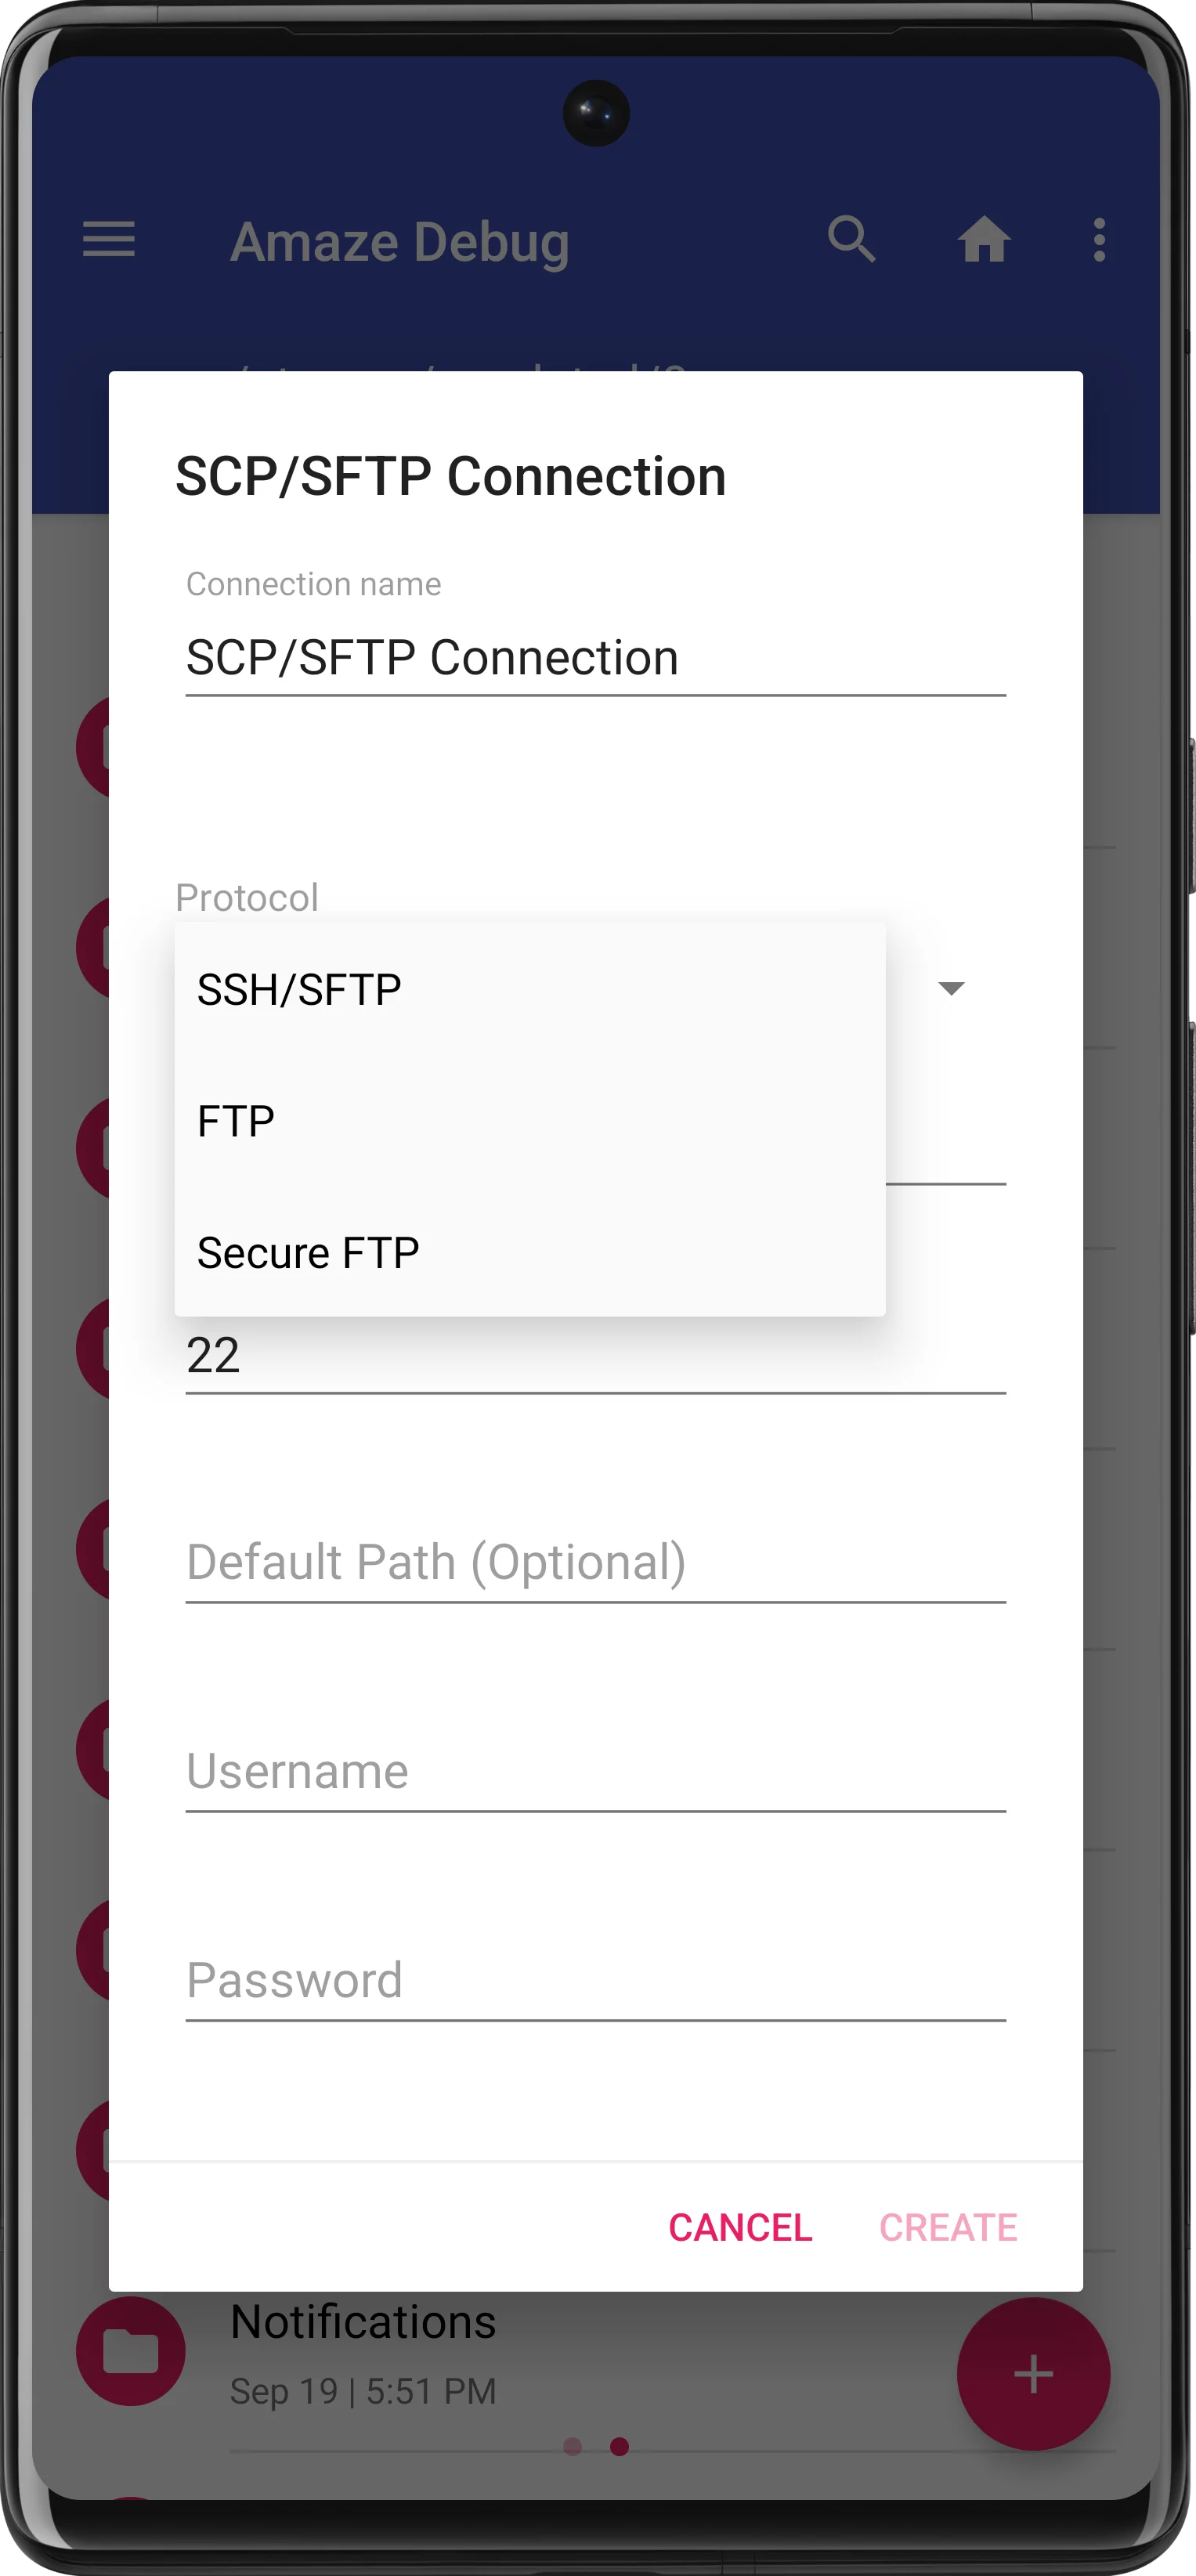Viewport: 1196px width, 2576px height.
Task: Focus the Username input field
Action: point(595,1771)
